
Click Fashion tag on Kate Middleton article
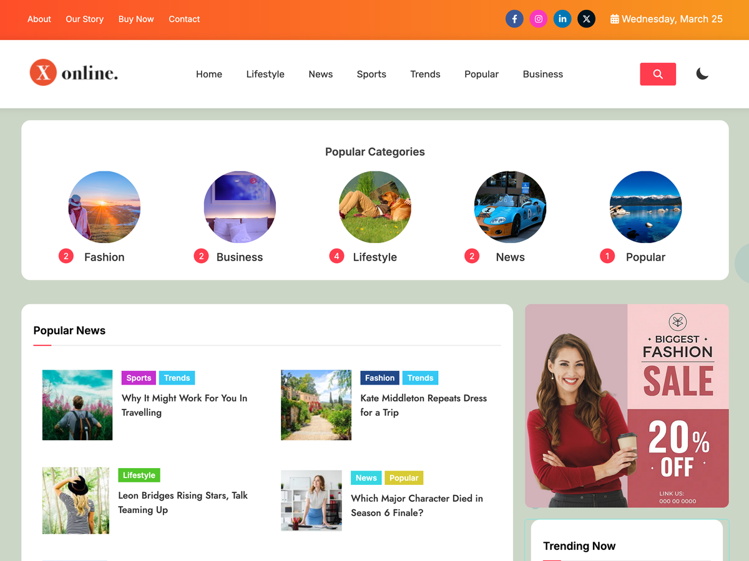[x=380, y=378]
